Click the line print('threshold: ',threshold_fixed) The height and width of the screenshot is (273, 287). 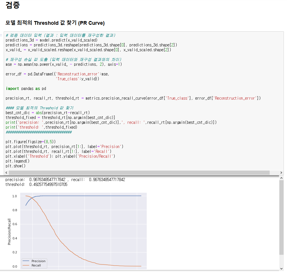(42, 127)
